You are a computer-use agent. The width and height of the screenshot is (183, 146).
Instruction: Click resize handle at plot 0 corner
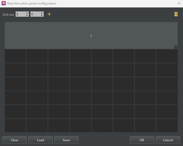(x=176, y=47)
